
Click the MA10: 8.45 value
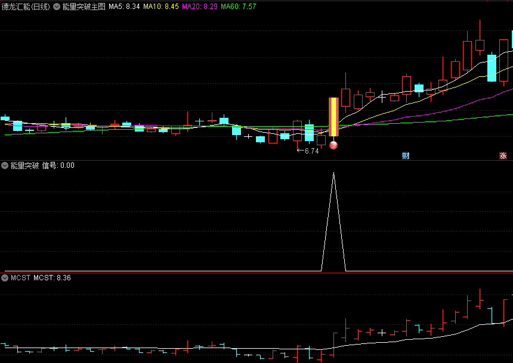pos(161,7)
